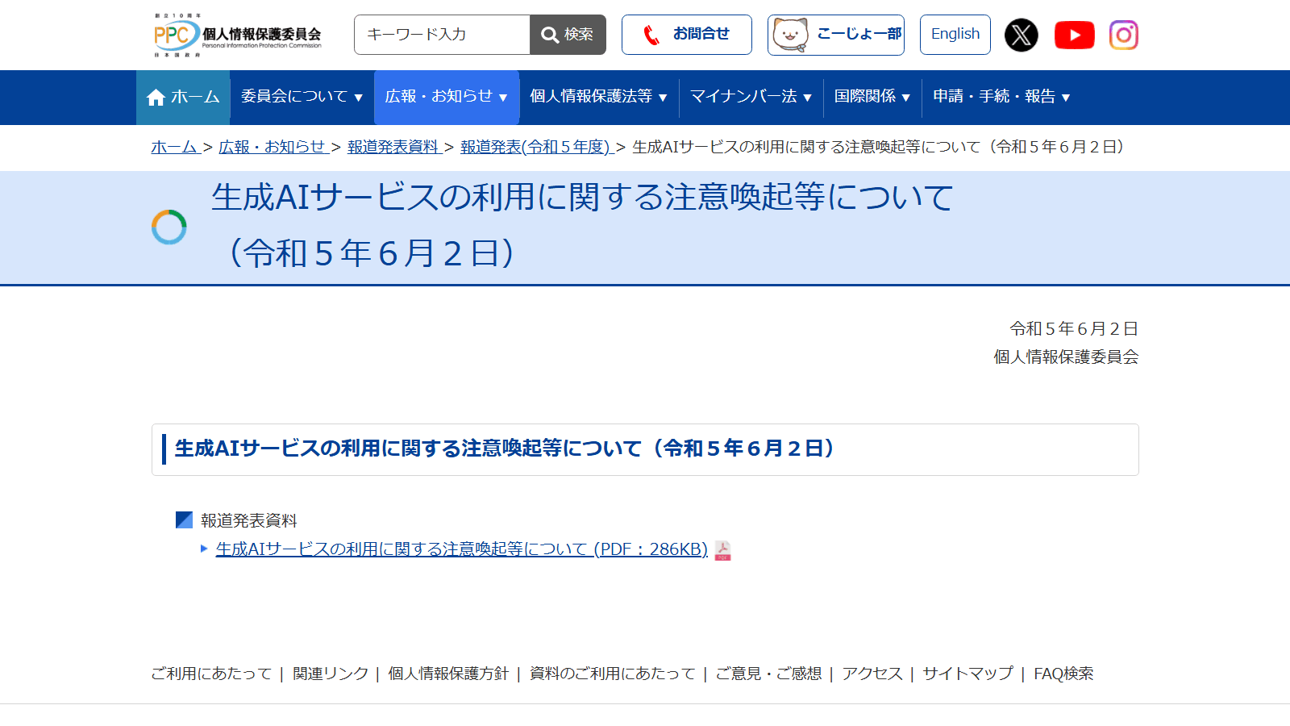The image size is (1290, 726).
Task: Open the 関連リンク footer link
Action: coord(331,674)
